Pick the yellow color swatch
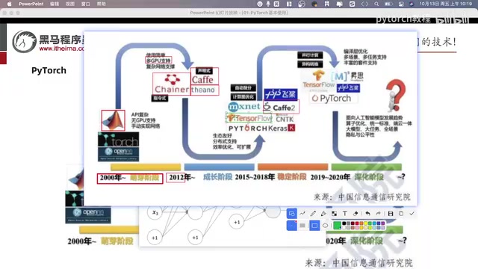The image size is (478, 269). click(365, 223)
